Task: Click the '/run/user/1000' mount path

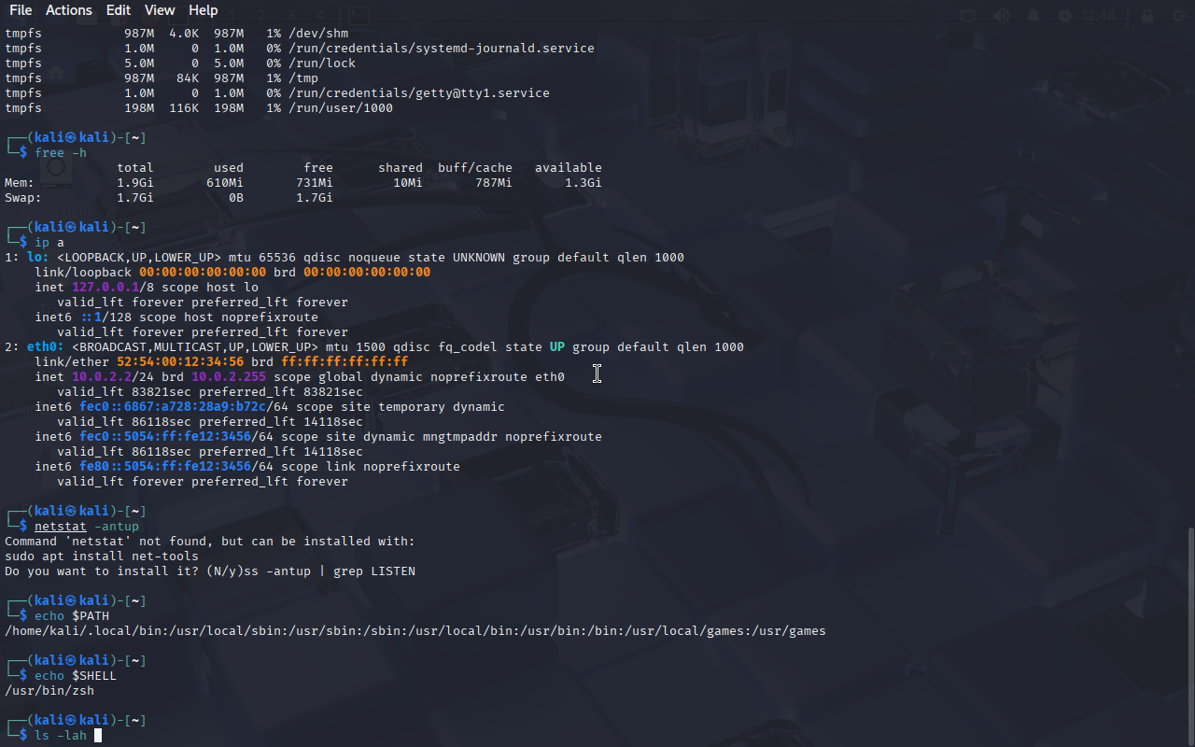Action: pos(341,108)
